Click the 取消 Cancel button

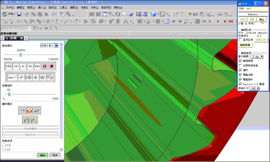(55, 155)
